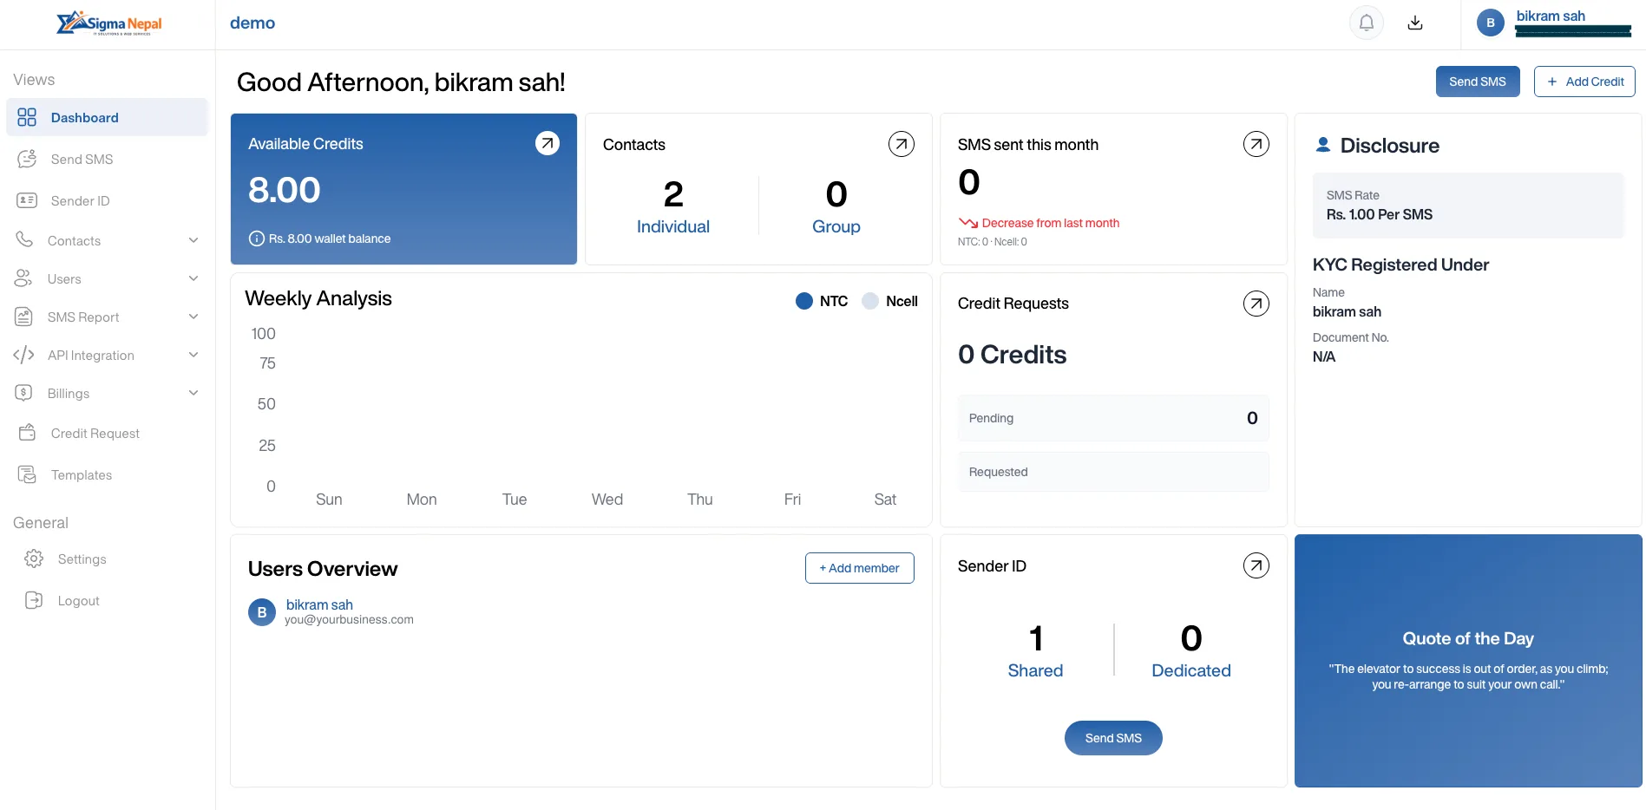Image resolution: width=1646 pixels, height=810 pixels.
Task: Click Send SMS in Sender ID card
Action: click(1112, 738)
